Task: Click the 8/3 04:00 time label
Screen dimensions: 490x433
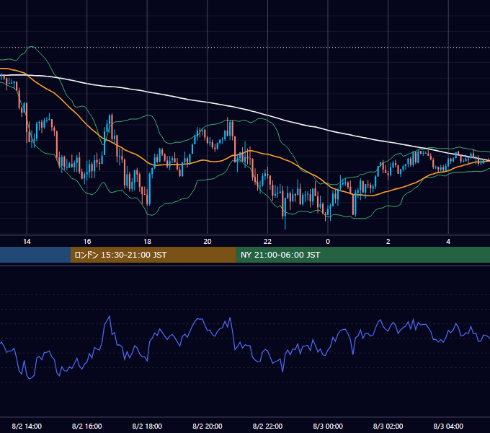Action: point(448,426)
